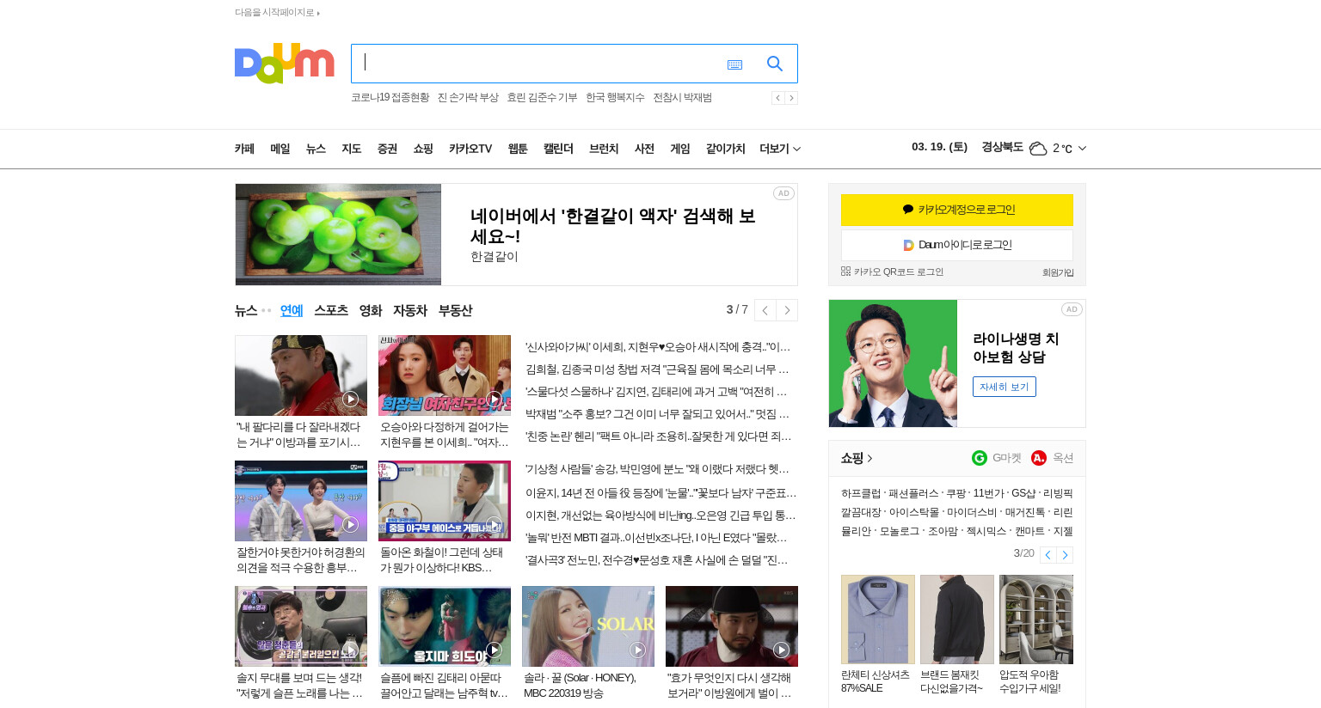
Task: Open headline '친중 논란' 헨리
Action: point(658,436)
